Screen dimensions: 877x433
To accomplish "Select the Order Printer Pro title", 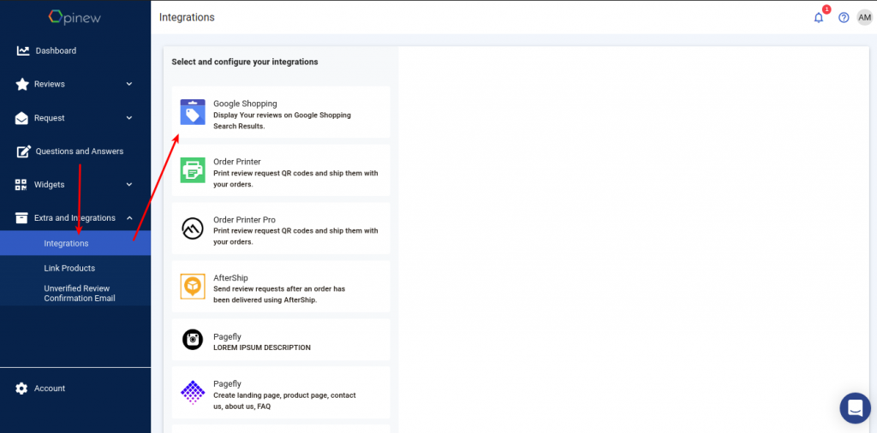I will (244, 220).
